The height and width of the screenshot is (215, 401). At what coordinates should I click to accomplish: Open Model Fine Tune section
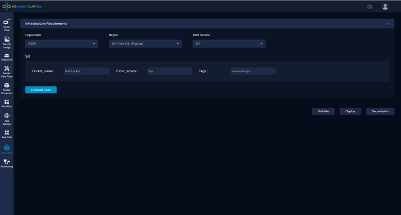7,71
